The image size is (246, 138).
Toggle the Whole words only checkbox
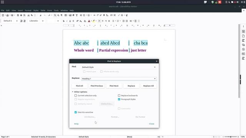click(x=101, y=72)
